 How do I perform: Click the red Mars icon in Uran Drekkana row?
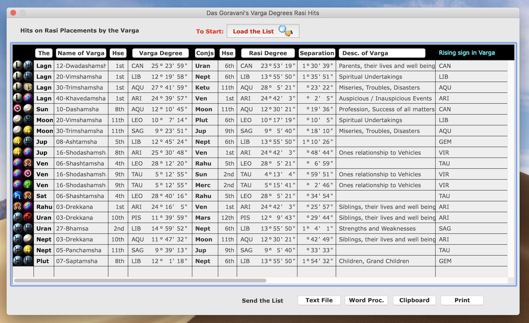click(x=28, y=218)
